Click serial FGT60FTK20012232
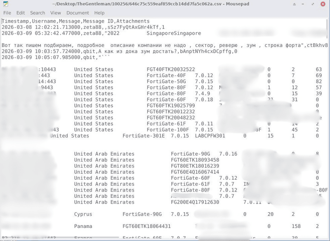 171,112
